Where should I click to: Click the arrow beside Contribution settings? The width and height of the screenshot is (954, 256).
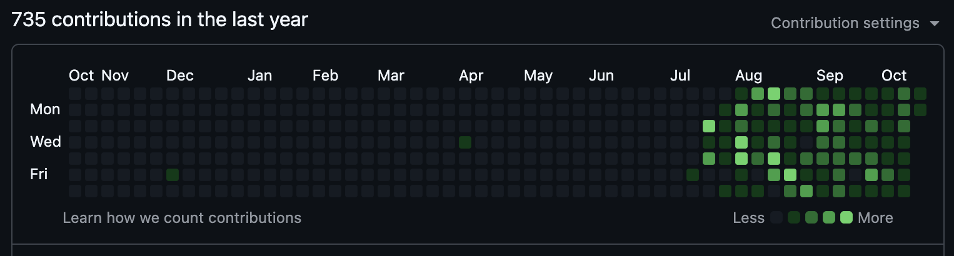tap(935, 24)
